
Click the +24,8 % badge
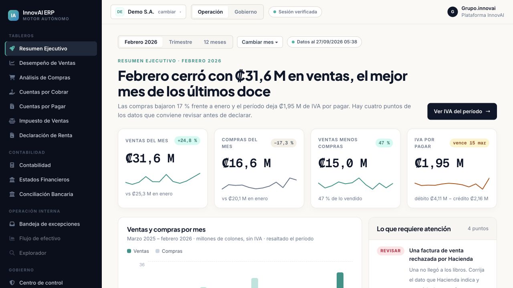(187, 141)
